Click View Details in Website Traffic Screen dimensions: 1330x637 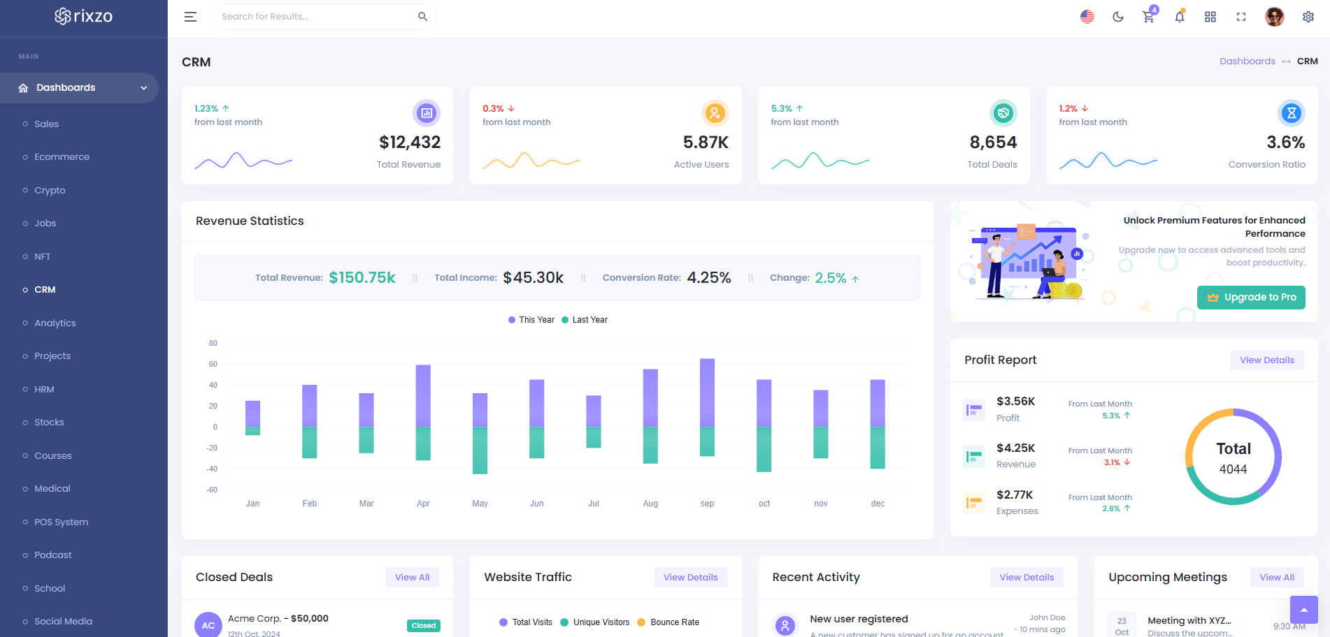pyautogui.click(x=690, y=578)
